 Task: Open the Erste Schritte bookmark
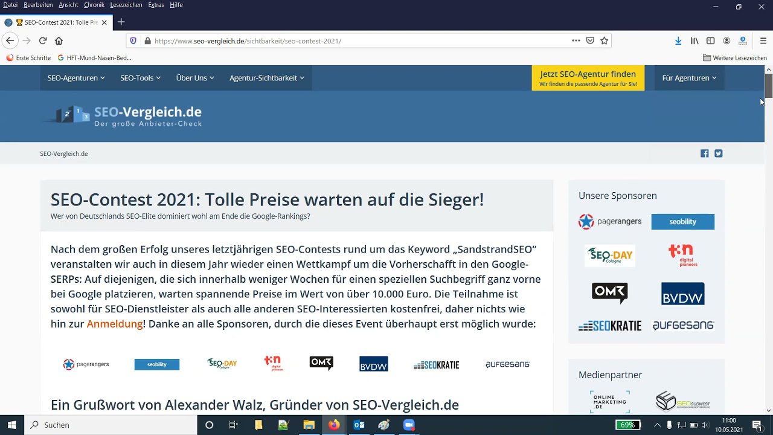(28, 58)
